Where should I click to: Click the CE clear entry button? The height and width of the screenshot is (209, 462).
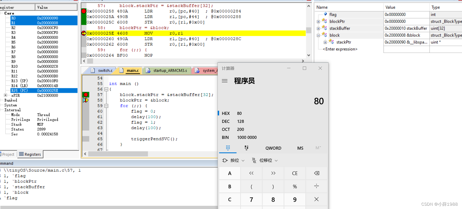pyautogui.click(x=295, y=173)
